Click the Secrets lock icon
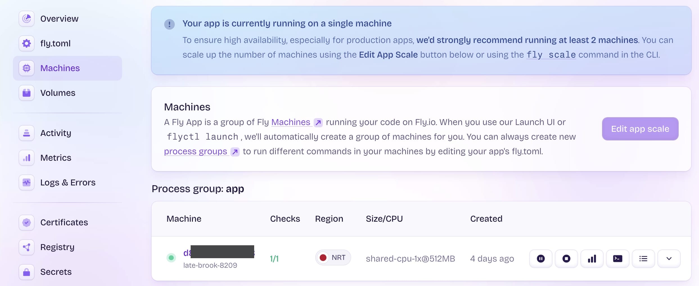 pyautogui.click(x=26, y=272)
